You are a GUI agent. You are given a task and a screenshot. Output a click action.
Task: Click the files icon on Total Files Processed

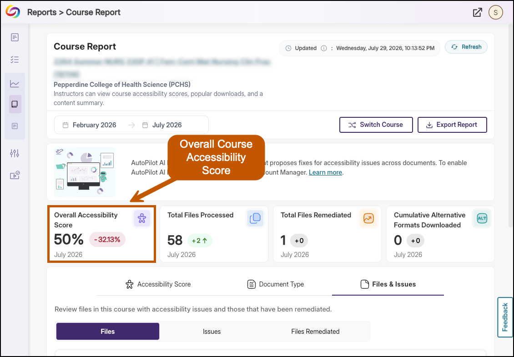(x=255, y=218)
